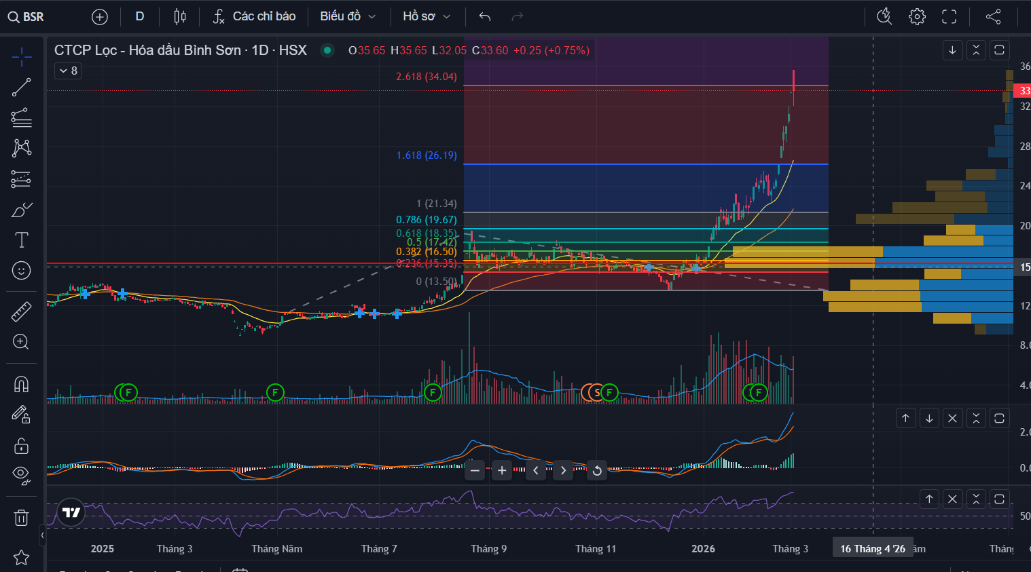The height and width of the screenshot is (572, 1031).
Task: Maximize the middle indicator pane
Action: (999, 418)
